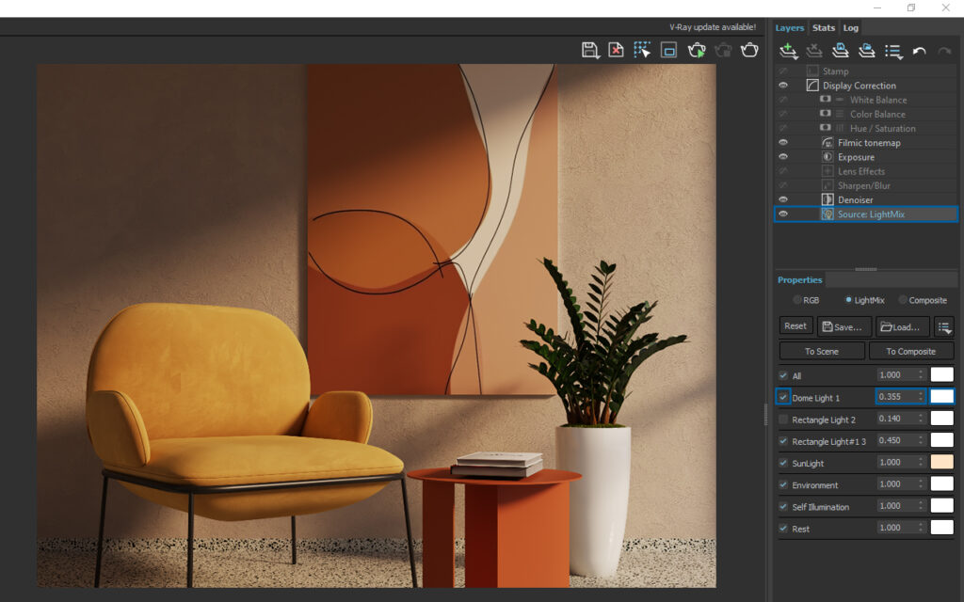Screen dimensions: 964x602
Task: Hide the Denoiser layer via eye icon
Action: (x=783, y=199)
